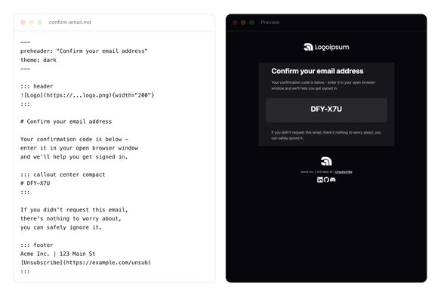Image resolution: width=444 pixels, height=296 pixels.
Task: Click the '# DFY-X7U' line in editor
Action: (x=35, y=183)
